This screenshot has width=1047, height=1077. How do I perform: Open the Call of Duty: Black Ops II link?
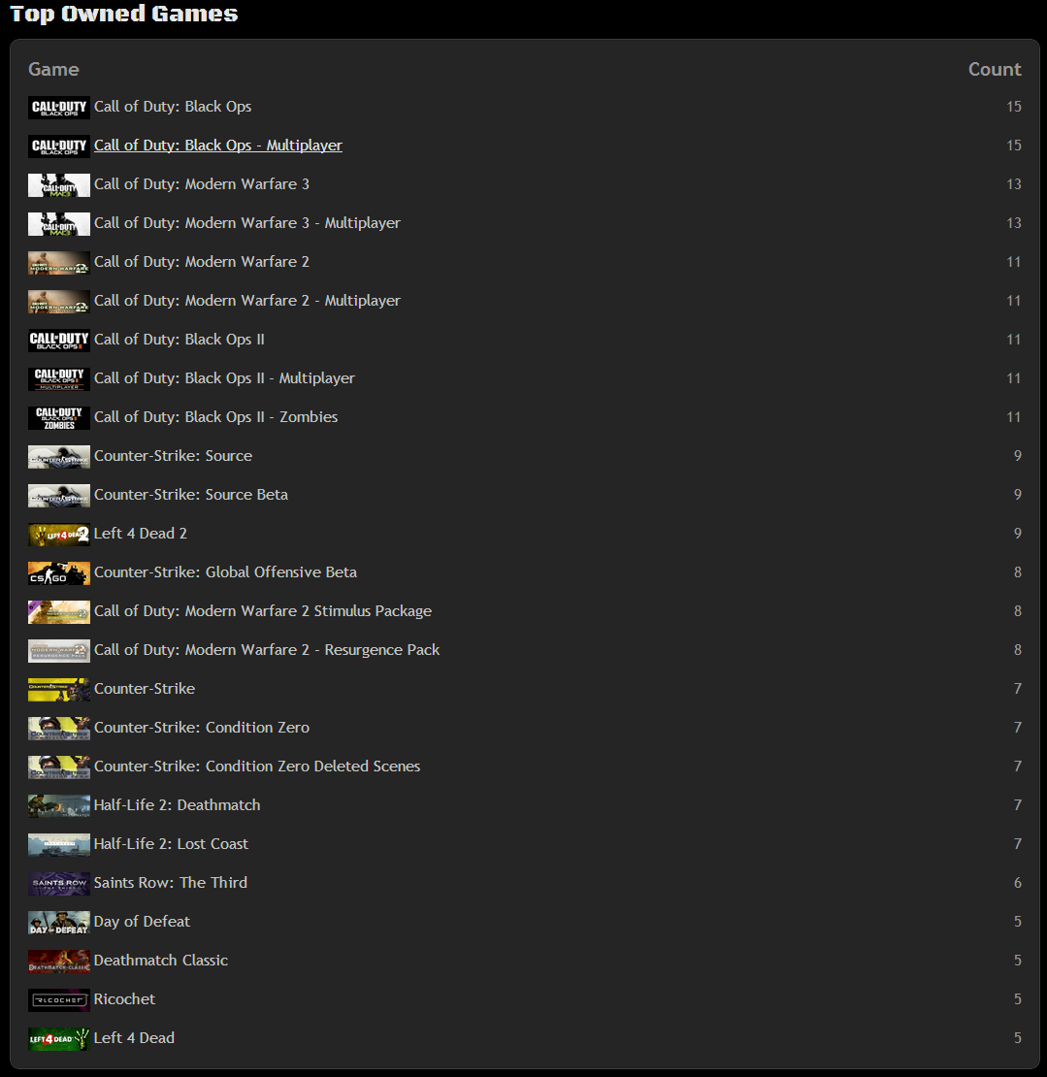(179, 340)
